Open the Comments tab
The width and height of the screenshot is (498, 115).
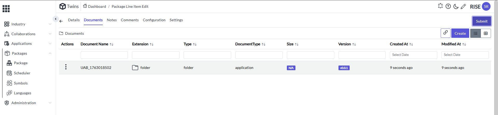tap(130, 20)
